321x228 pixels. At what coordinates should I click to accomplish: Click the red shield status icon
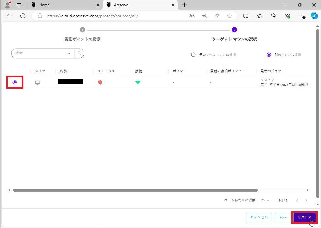(100, 82)
